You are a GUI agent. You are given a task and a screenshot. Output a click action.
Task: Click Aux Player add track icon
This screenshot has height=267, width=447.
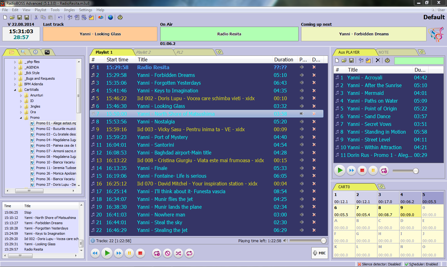coord(361,60)
